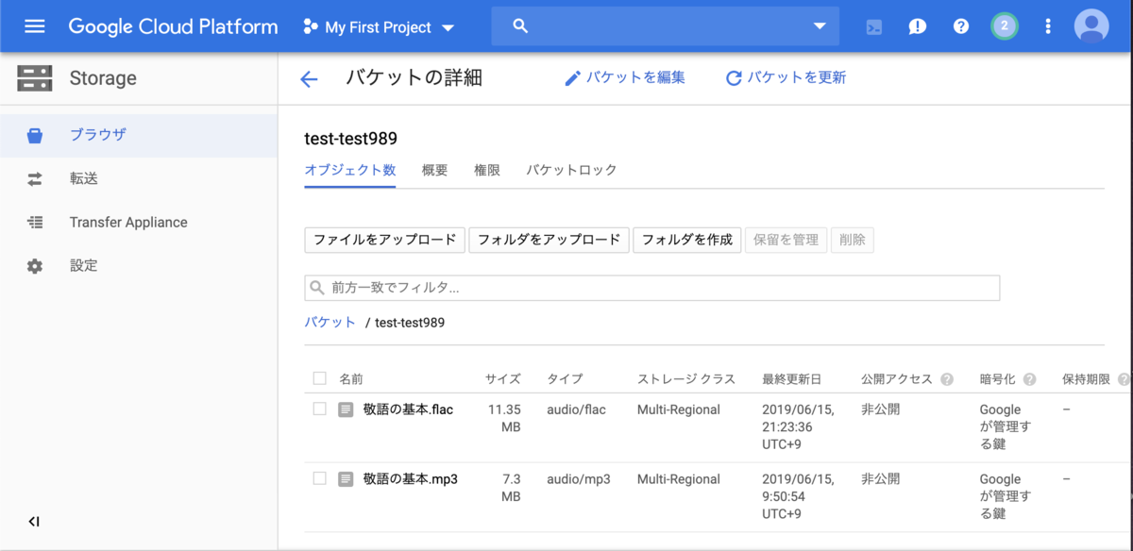Toggle the select-all checkbox in table header
Screen dimensions: 1133x551
pyautogui.click(x=319, y=378)
